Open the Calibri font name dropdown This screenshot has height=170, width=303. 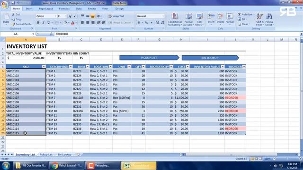coord(56,16)
